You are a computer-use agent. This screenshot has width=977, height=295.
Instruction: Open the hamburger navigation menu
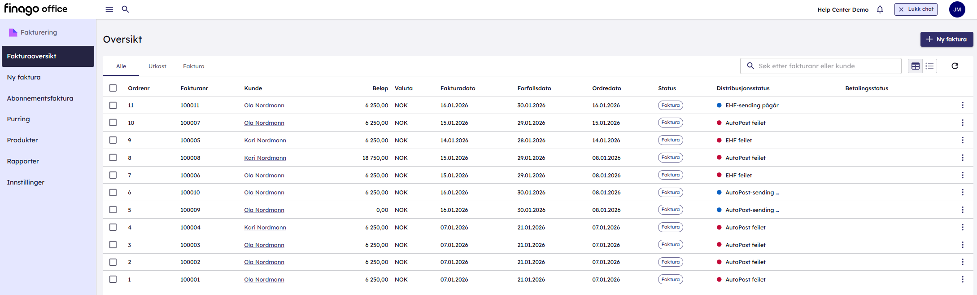click(x=109, y=9)
